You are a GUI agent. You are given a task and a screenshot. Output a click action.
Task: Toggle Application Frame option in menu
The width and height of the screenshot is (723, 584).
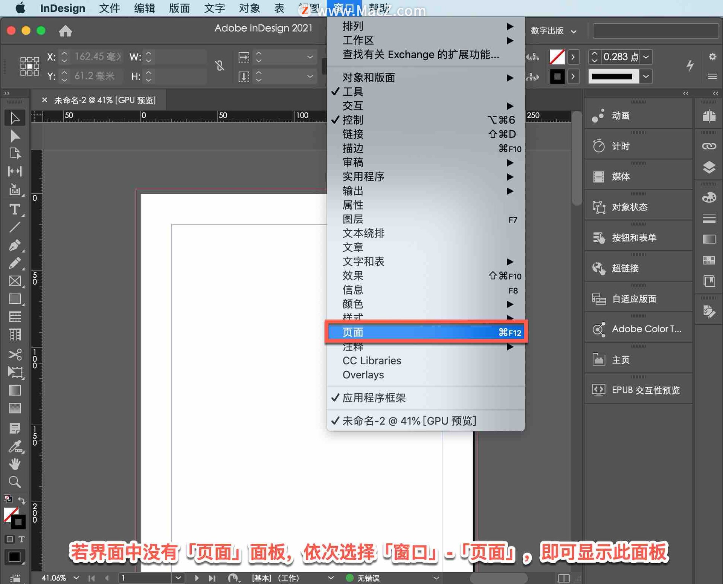click(374, 398)
